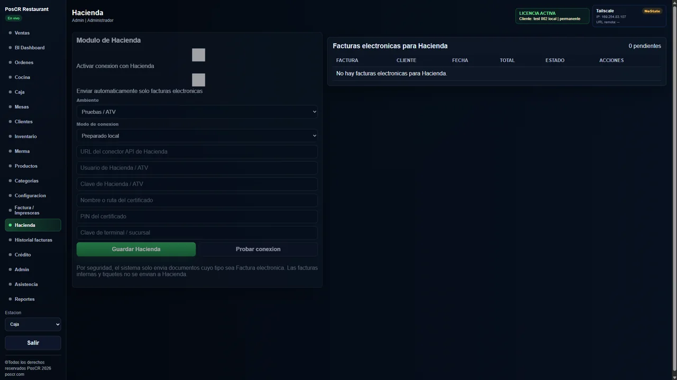
Task: Click the Guardar Hacienda button
Action: point(136,249)
